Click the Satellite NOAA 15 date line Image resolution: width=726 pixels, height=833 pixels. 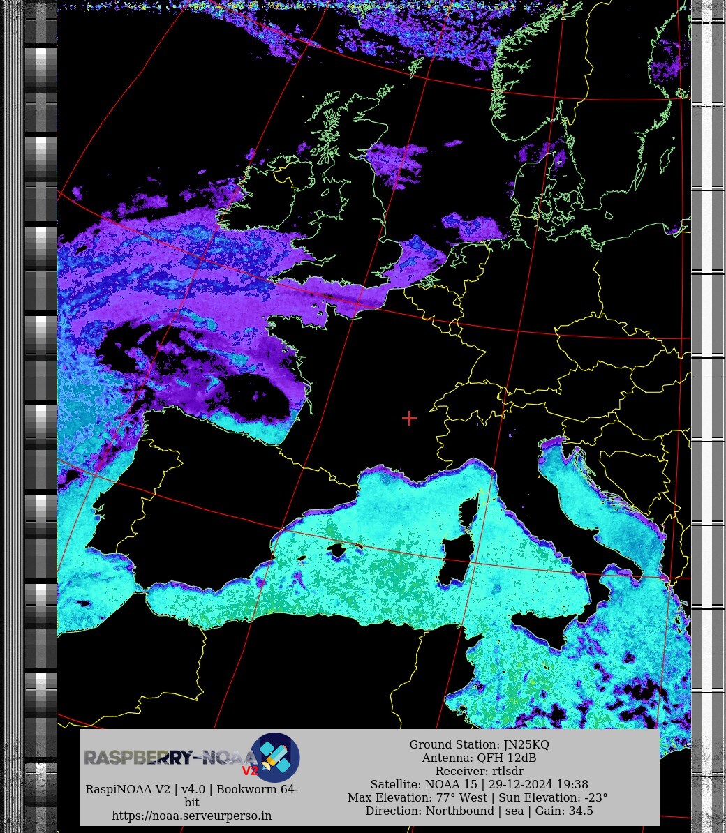479,784
